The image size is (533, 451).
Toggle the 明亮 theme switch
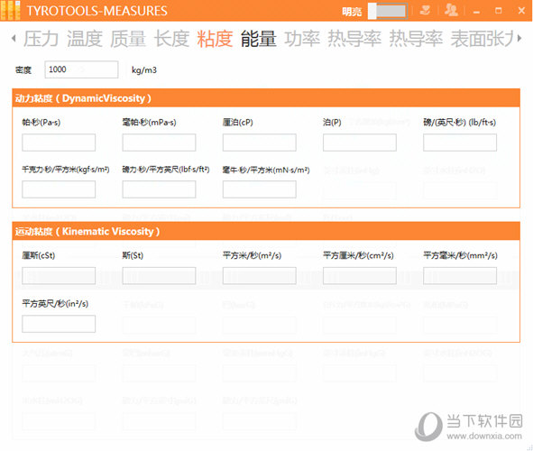[388, 11]
